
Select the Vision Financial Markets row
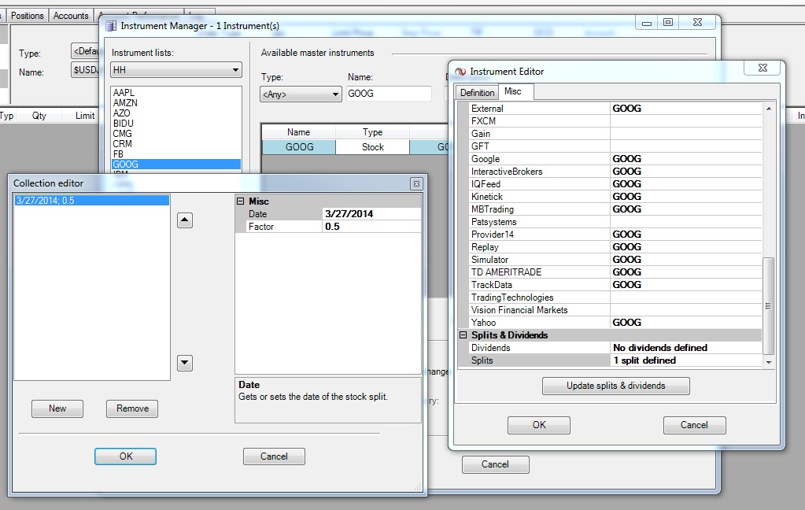pos(616,310)
